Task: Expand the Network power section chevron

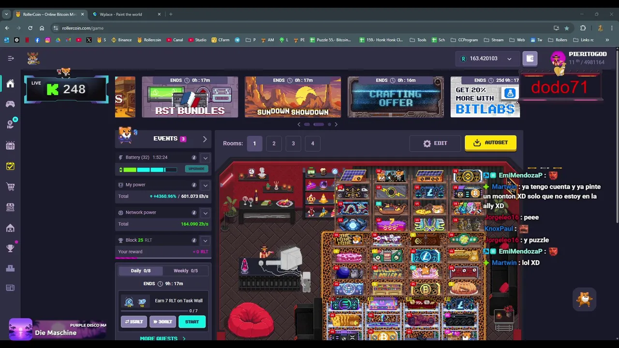Action: click(206, 213)
